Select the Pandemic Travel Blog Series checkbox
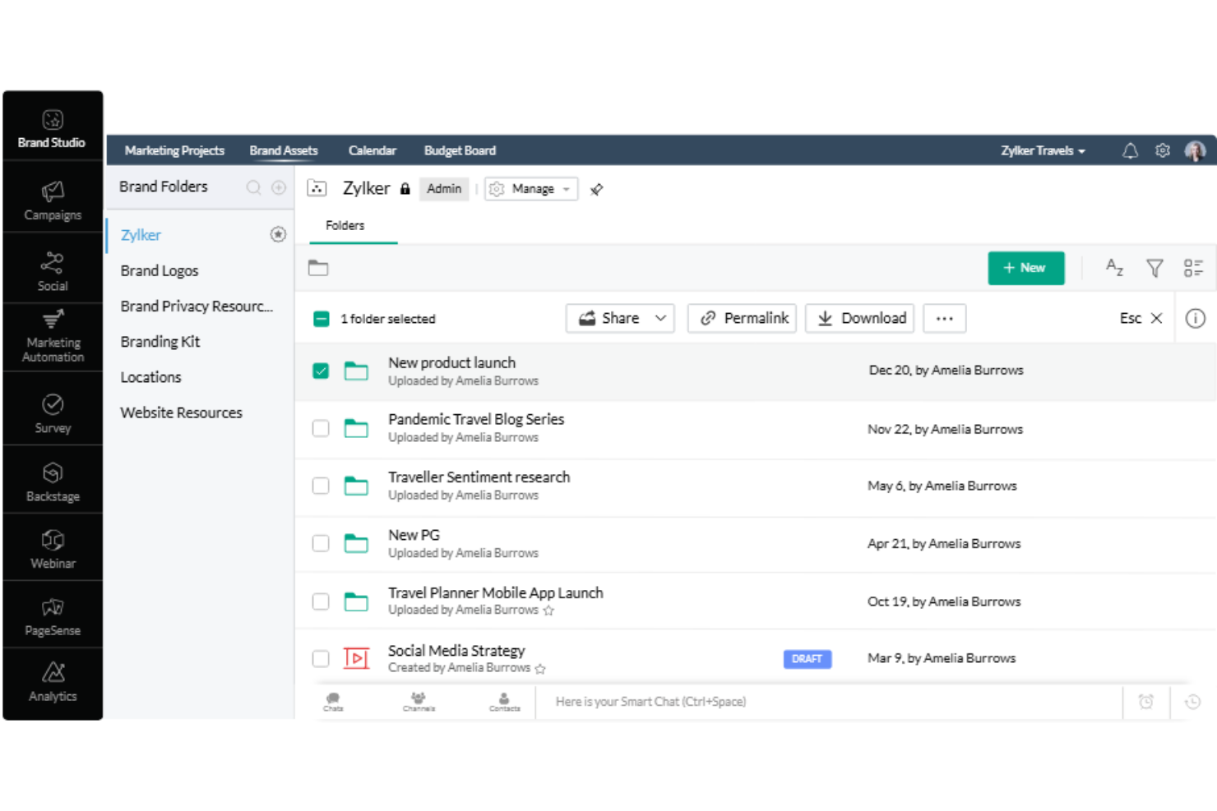The height and width of the screenshot is (811, 1217). pyautogui.click(x=321, y=428)
